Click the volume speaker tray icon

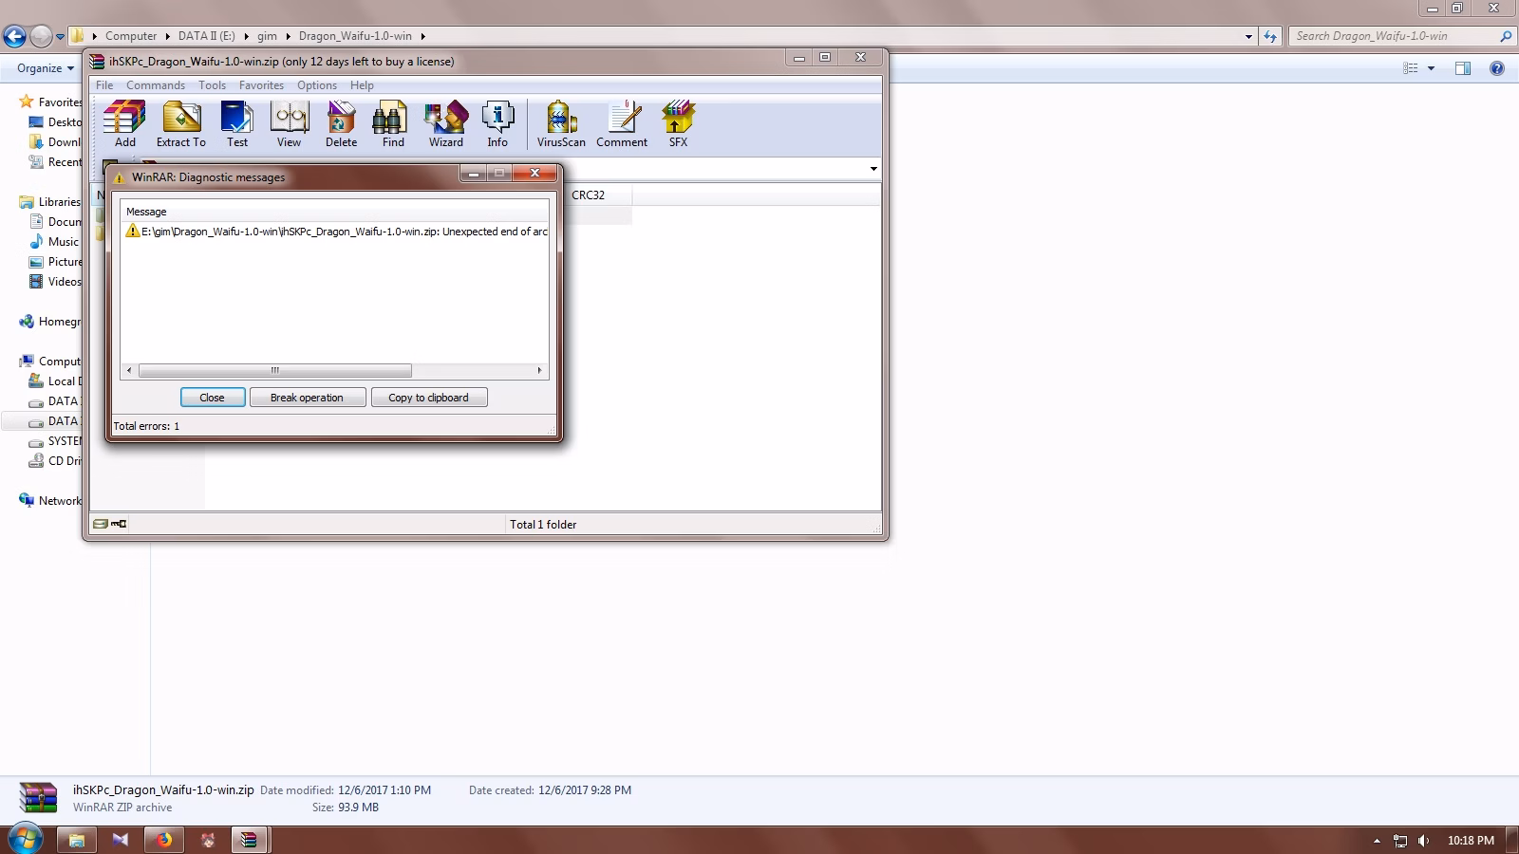tap(1423, 841)
